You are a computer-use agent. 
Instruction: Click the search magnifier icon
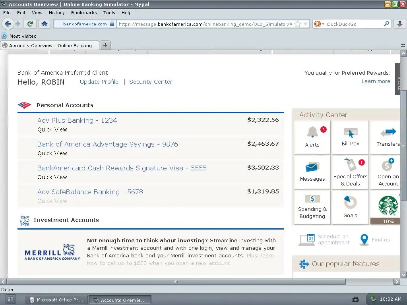(x=386, y=24)
